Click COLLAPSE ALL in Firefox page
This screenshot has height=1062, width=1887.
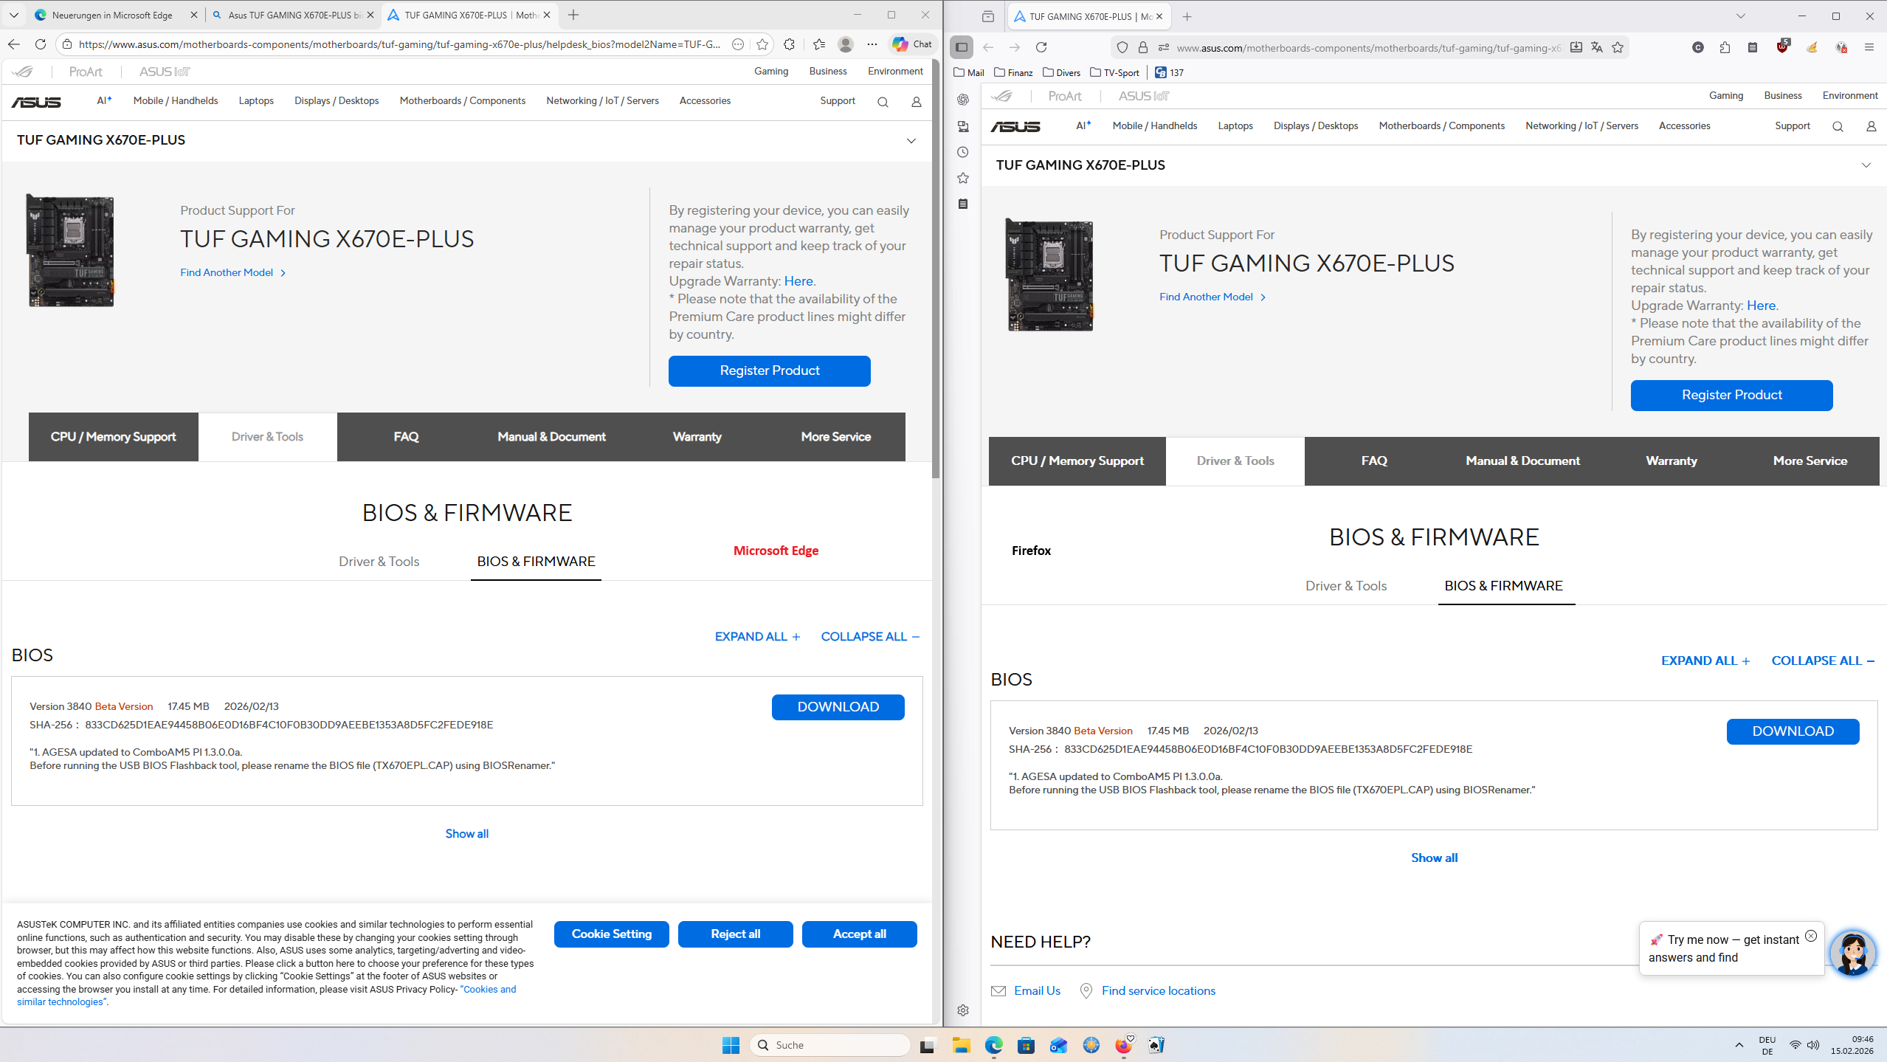[x=1822, y=661]
